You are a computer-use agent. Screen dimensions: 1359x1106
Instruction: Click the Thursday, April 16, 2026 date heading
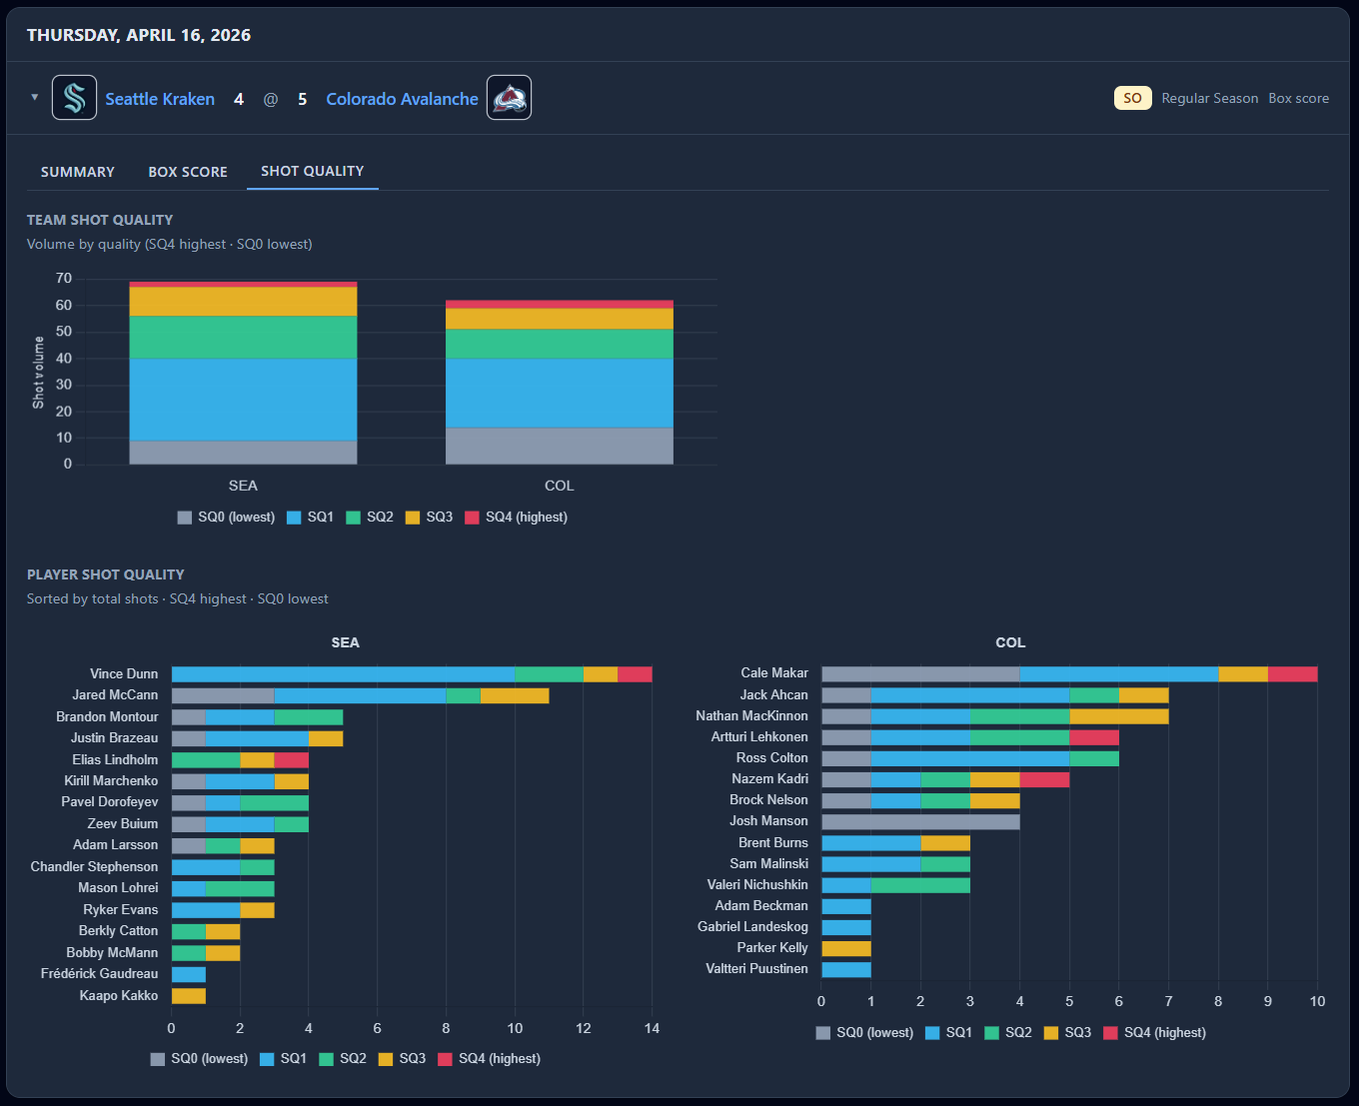point(139,35)
